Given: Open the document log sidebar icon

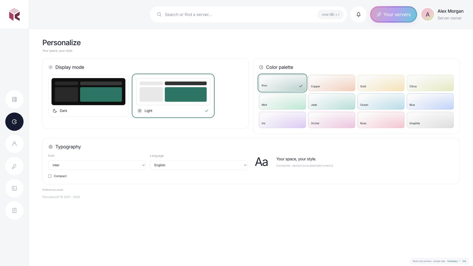Looking at the screenshot, I should (x=14, y=210).
